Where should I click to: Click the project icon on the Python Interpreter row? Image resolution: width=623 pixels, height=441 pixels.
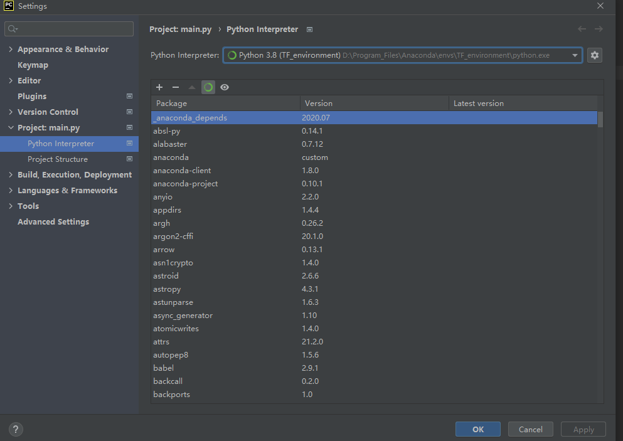tap(129, 143)
